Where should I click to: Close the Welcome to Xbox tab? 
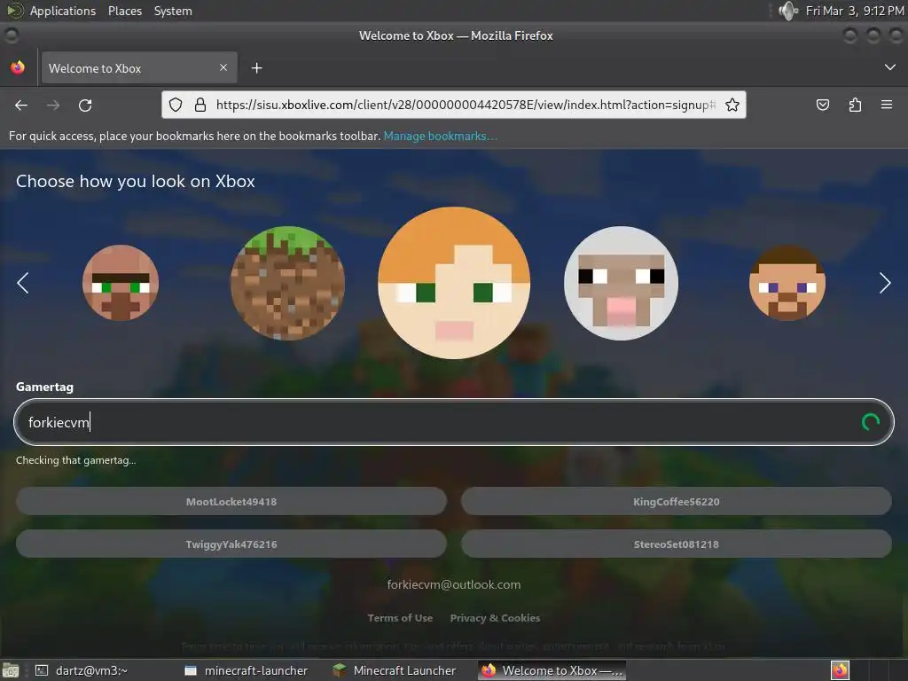223,67
